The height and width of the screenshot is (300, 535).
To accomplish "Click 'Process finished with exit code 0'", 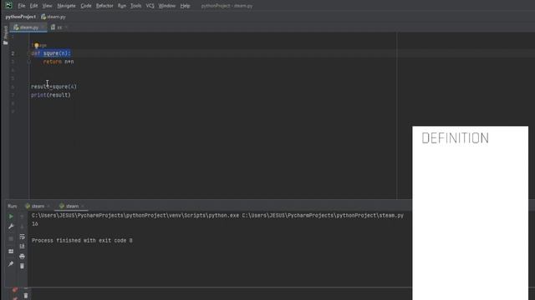I will point(82,241).
